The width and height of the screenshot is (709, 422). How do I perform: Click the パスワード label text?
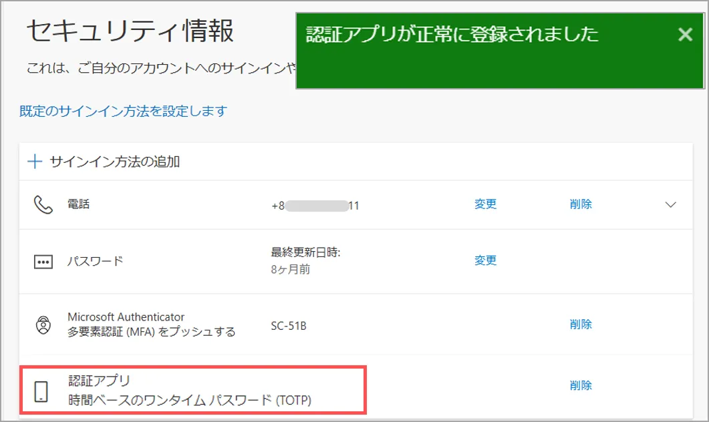95,261
